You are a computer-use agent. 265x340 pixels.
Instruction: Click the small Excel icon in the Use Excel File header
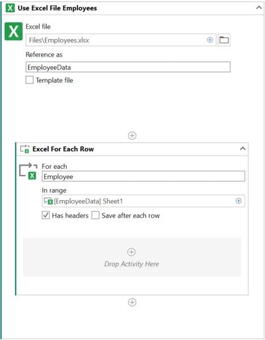point(10,8)
